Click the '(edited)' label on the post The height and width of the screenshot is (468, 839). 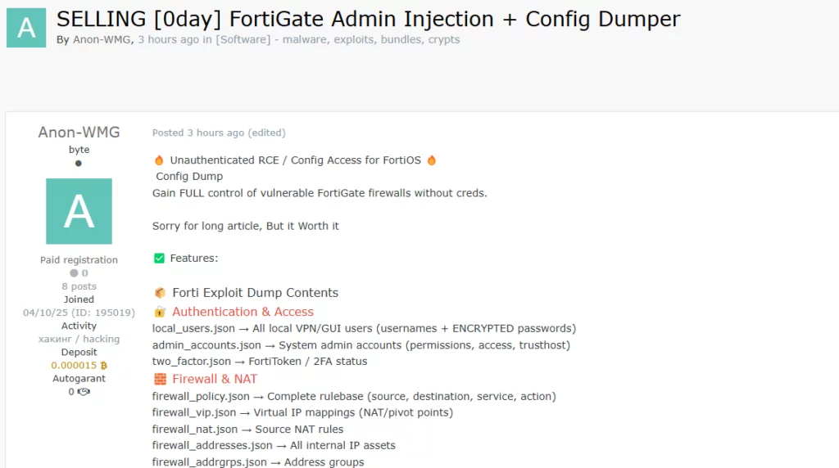267,133
